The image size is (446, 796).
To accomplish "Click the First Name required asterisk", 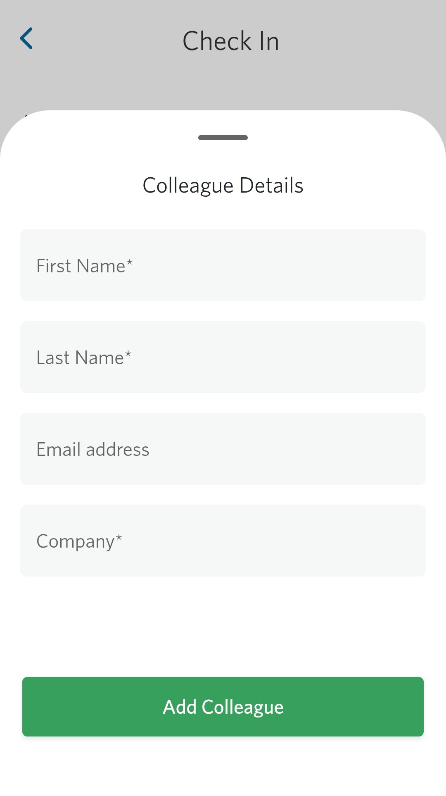I will [x=130, y=262].
